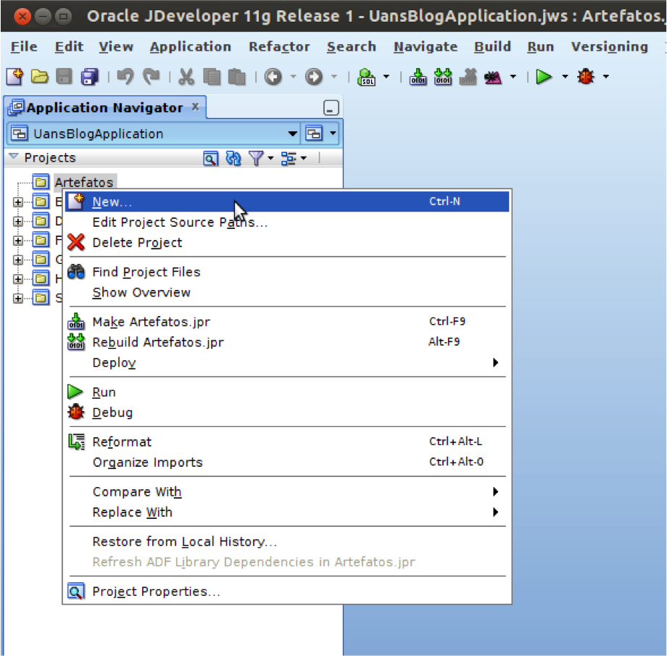Click the green Run toolbar icon
The height and width of the screenshot is (656, 667).
[x=544, y=77]
